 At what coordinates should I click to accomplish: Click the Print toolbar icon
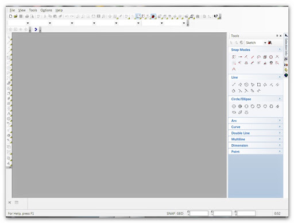coord(27,16)
